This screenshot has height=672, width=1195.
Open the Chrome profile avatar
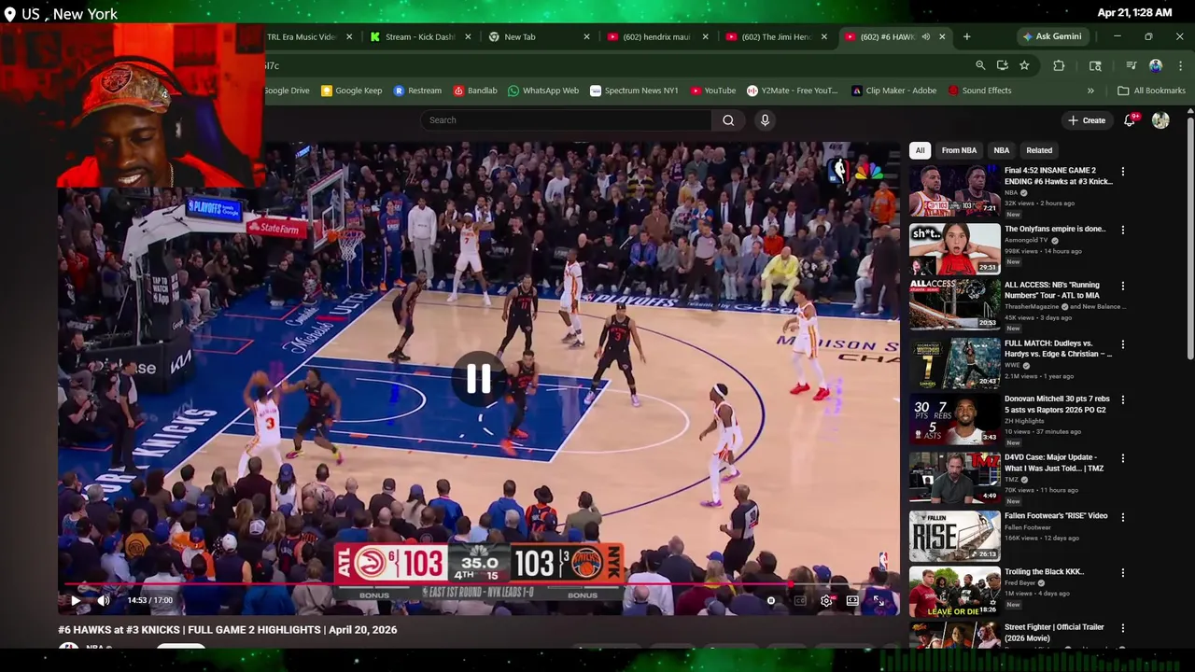pyautogui.click(x=1156, y=65)
